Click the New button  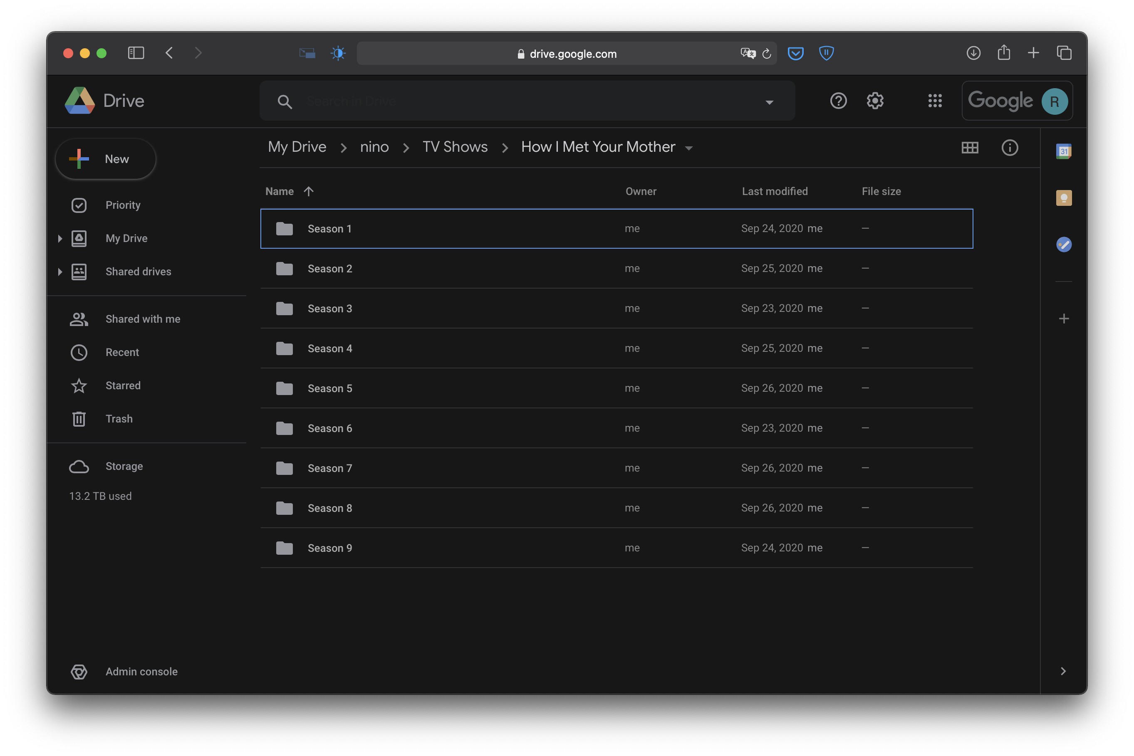(x=106, y=159)
